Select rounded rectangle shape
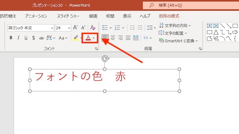This screenshot has width=239, height=134. pos(210,32)
